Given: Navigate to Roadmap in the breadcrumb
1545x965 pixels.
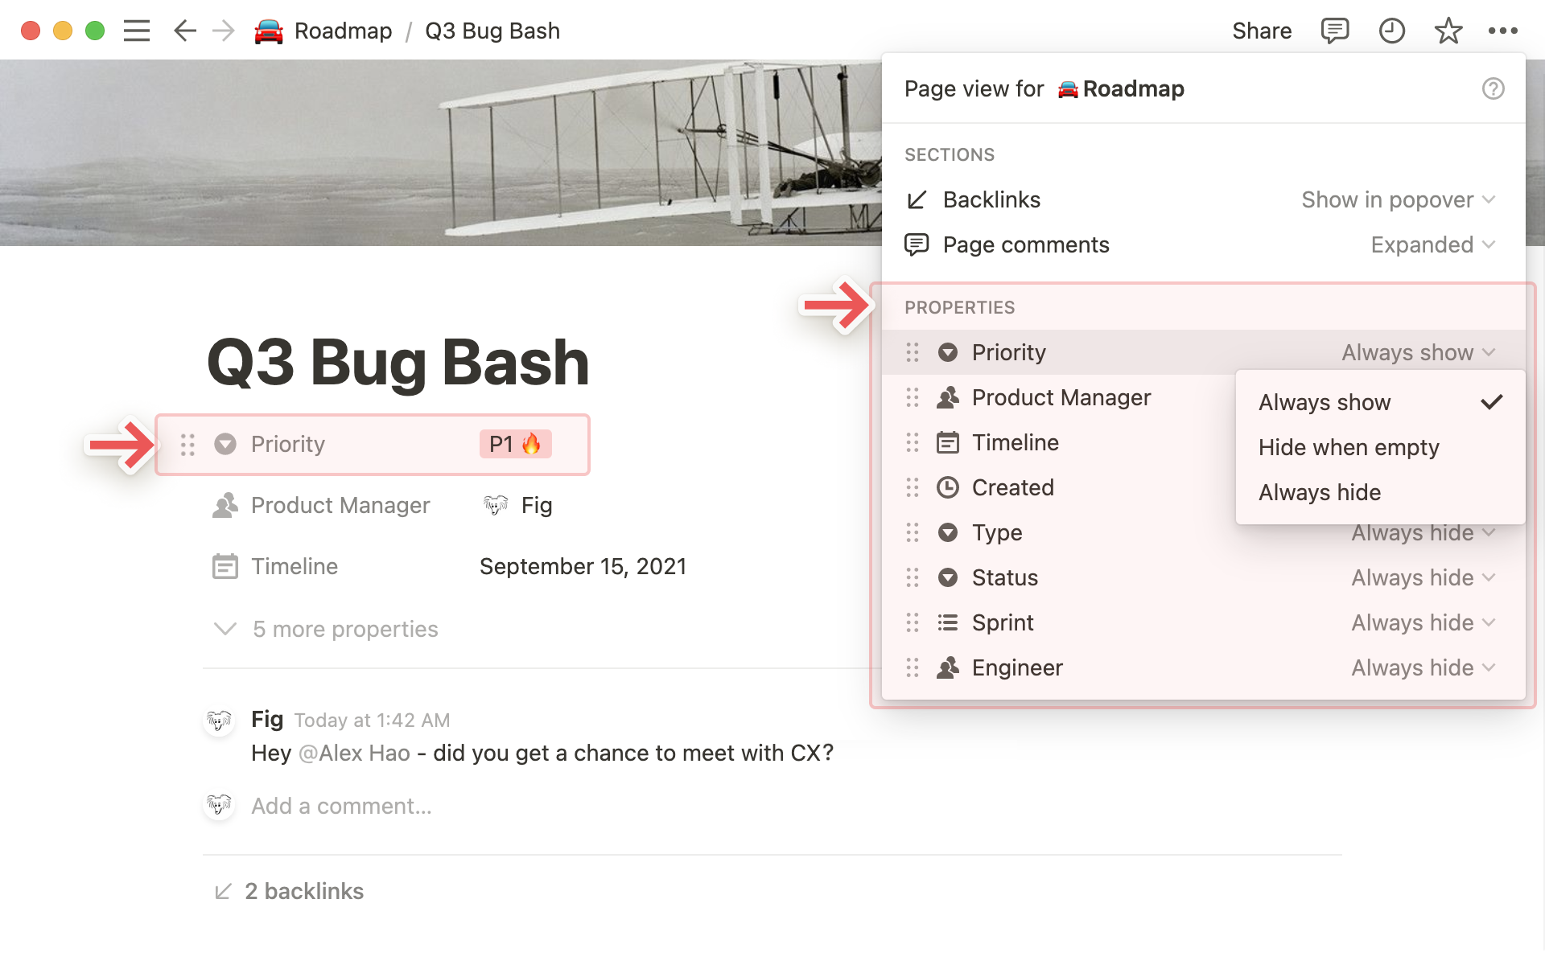Looking at the screenshot, I should point(343,31).
